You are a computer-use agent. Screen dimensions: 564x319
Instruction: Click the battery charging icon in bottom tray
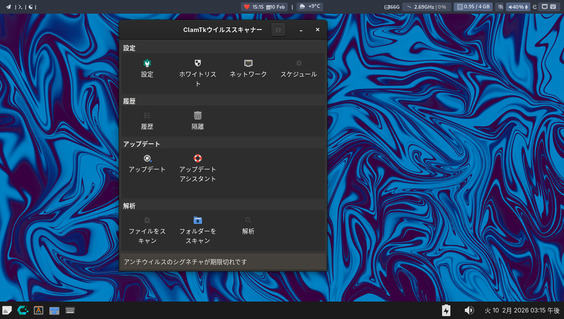pos(446,310)
